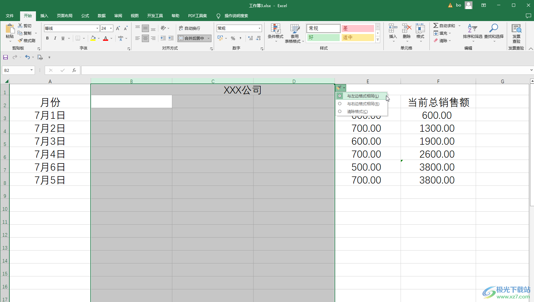Screen dimensions: 534x302
Task: Click the borders icon
Action: [x=78, y=38]
